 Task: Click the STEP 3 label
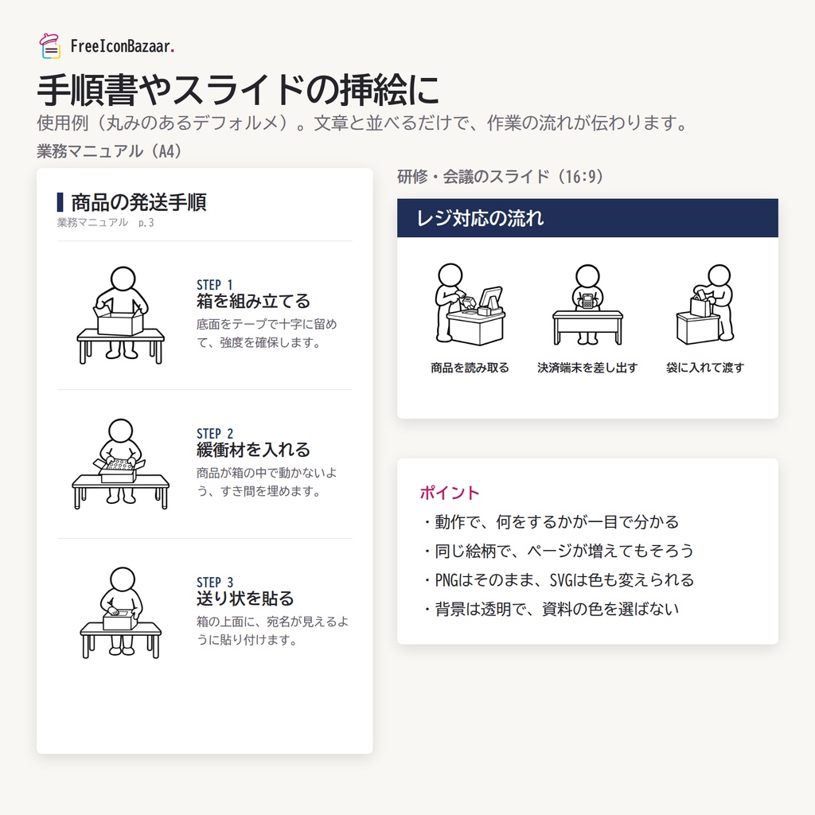coord(215,582)
